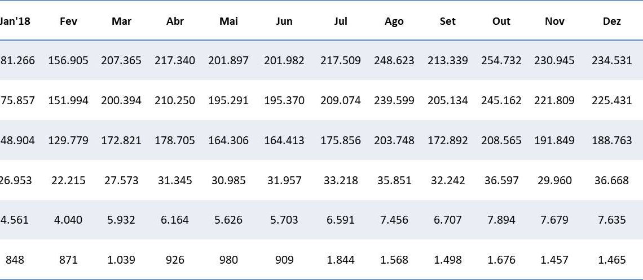Select the Ago column header
The width and height of the screenshot is (643, 280).
coord(394,21)
